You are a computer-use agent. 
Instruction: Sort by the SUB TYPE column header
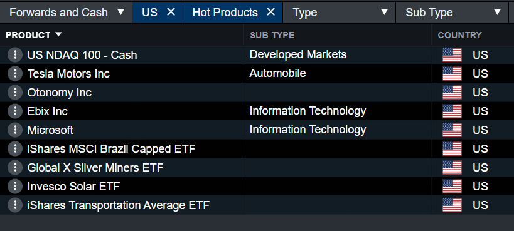[x=272, y=35]
